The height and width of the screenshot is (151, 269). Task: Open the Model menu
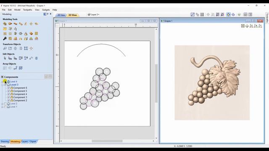coord(17,10)
